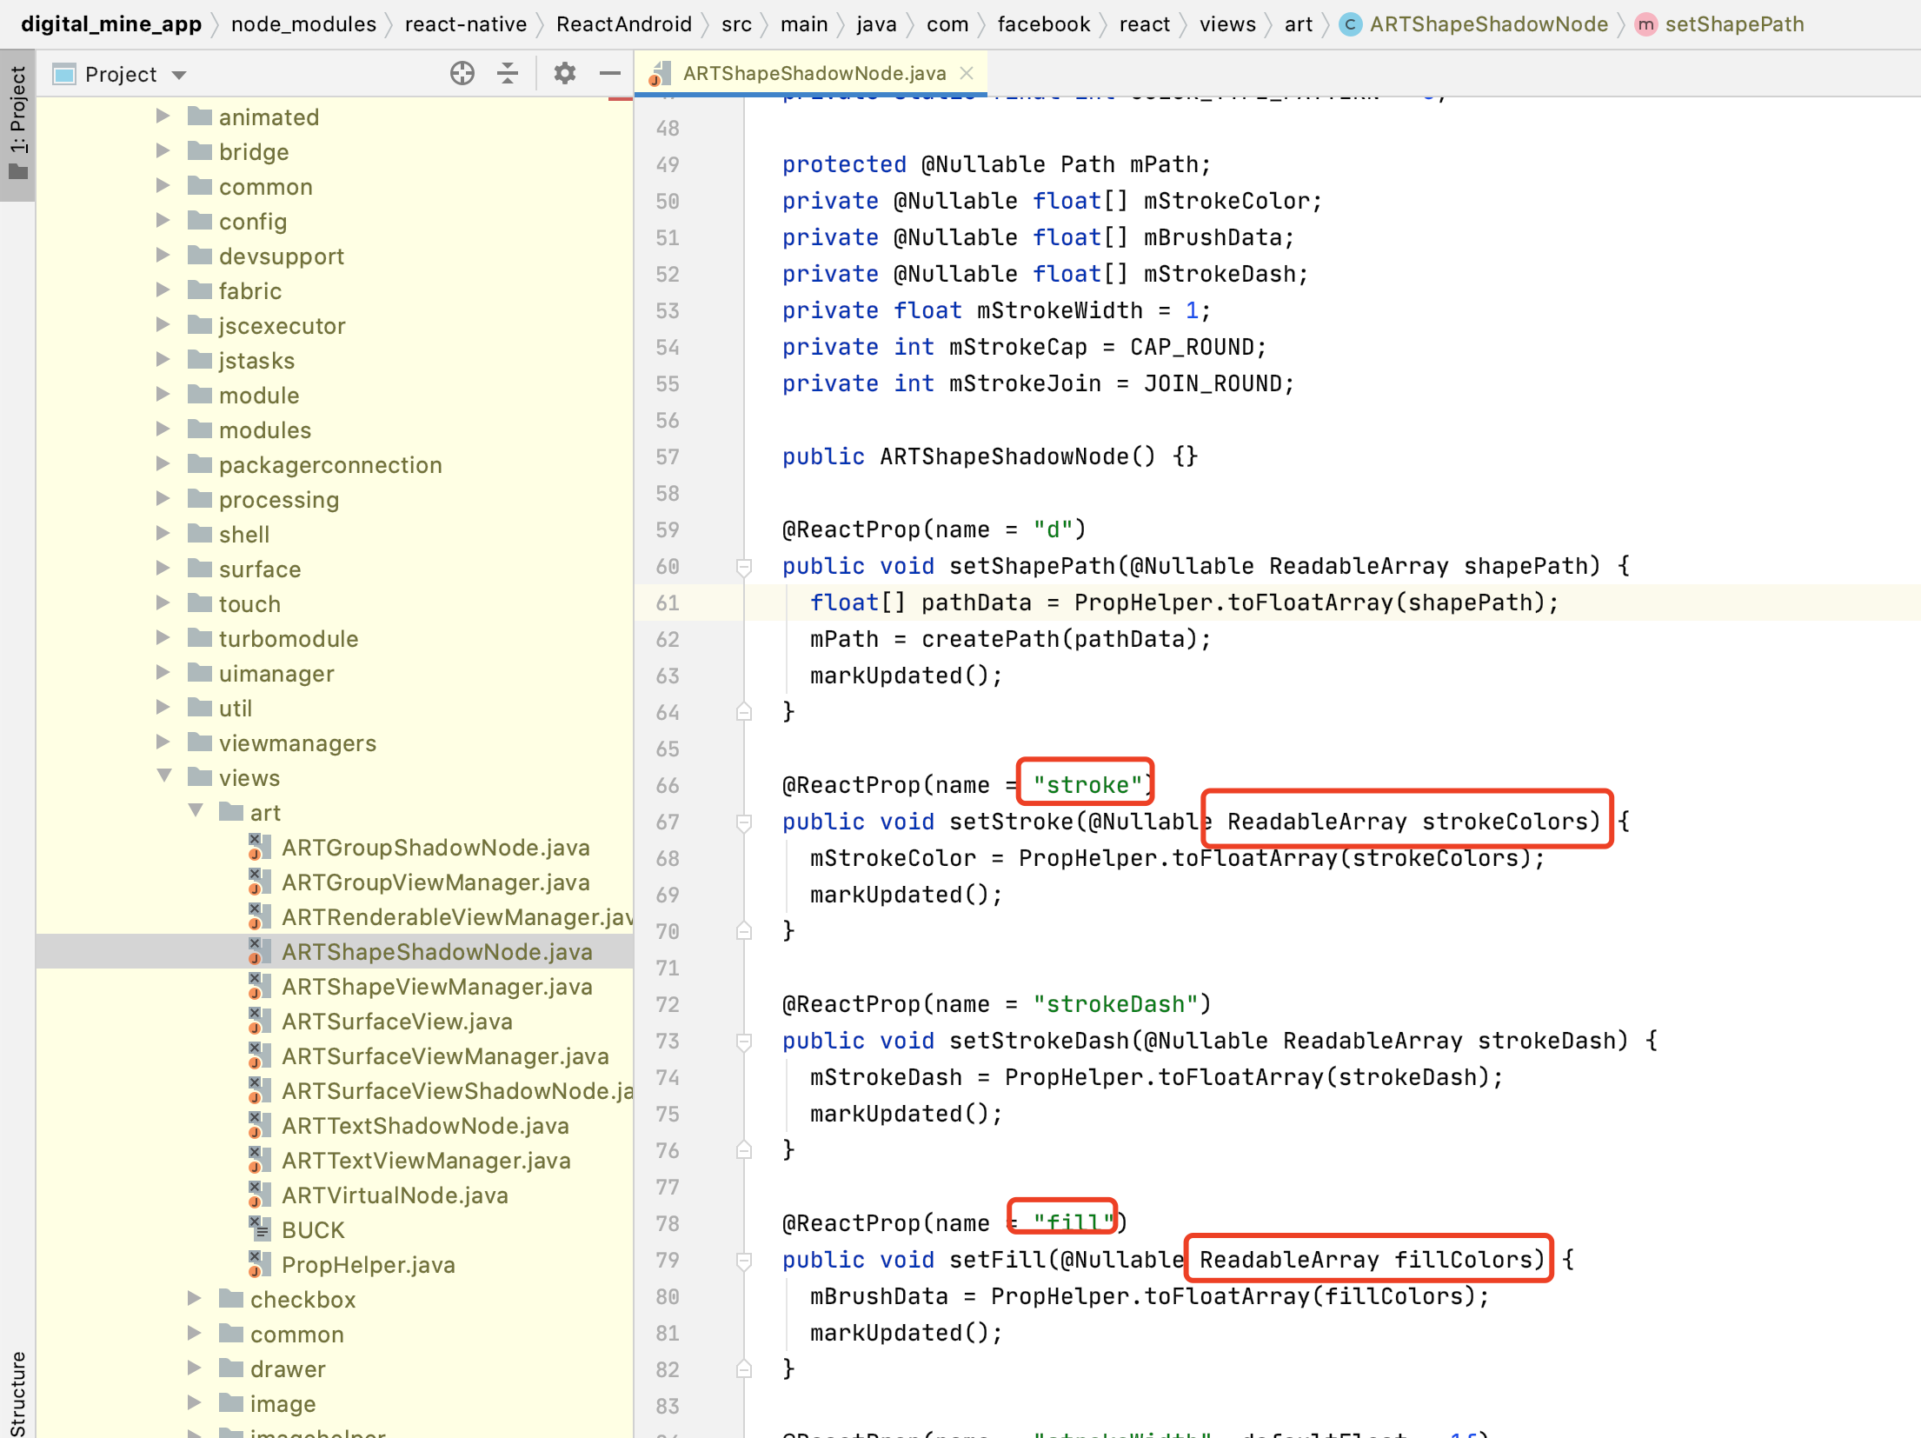
Task: Hide the Project panel with minus icon
Action: tap(610, 74)
